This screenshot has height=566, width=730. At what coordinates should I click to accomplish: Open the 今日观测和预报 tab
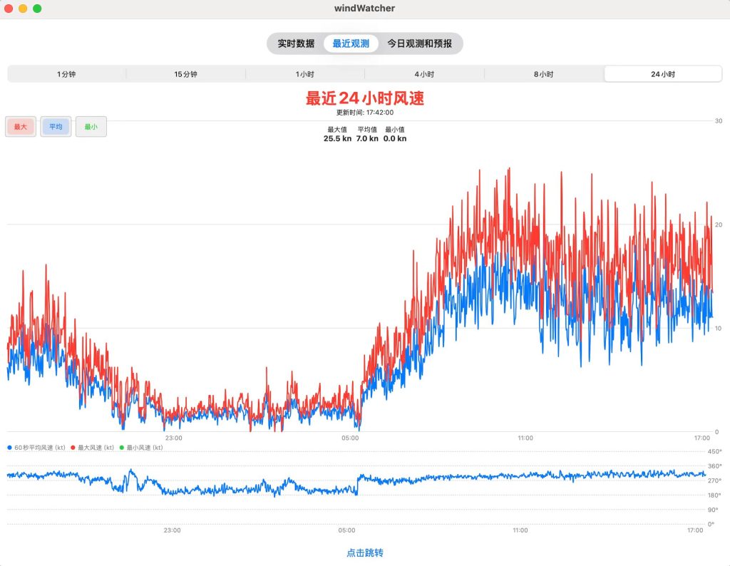coord(419,43)
